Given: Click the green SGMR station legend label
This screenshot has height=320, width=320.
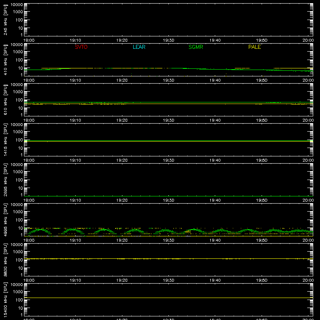Looking at the screenshot, I should (x=196, y=47).
